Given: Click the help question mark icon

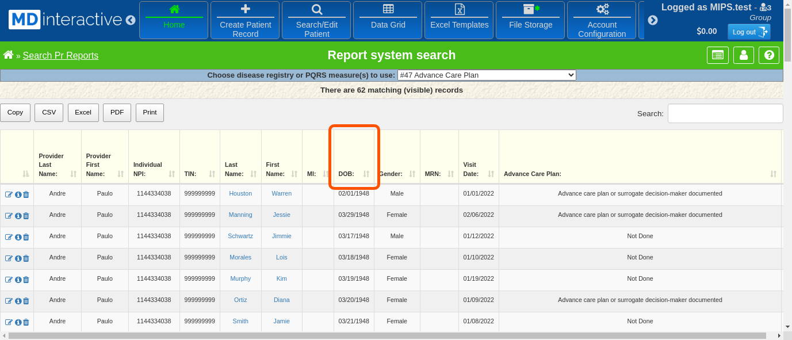Looking at the screenshot, I should click(x=769, y=55).
